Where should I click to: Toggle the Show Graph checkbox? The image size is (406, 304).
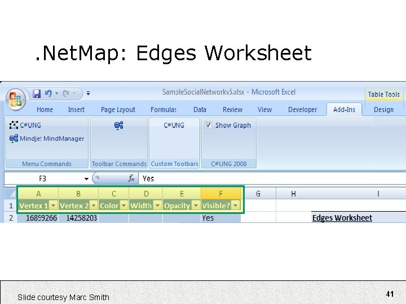(x=209, y=125)
